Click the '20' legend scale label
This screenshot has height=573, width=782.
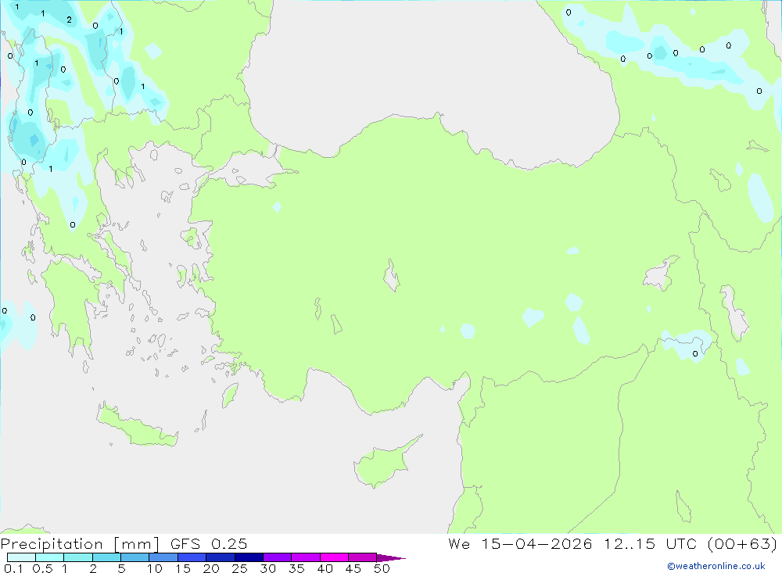211,568
